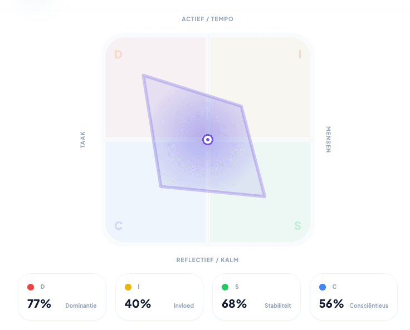Click the faded C letter in the chart quadrant
410x330 pixels.
[118, 226]
